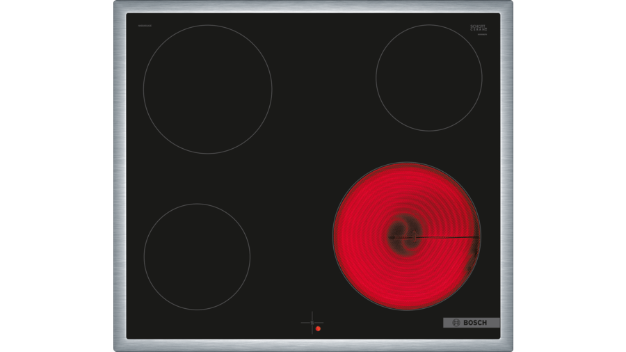Screen dimensions: 626x352
Task: Select the bottom-left cooking zone circle
Action: pyautogui.click(x=197, y=256)
